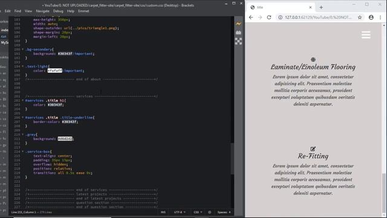Click the checkered icon in Brackets right toolbar
This screenshot has width=387, height=218.
coord(238,41)
